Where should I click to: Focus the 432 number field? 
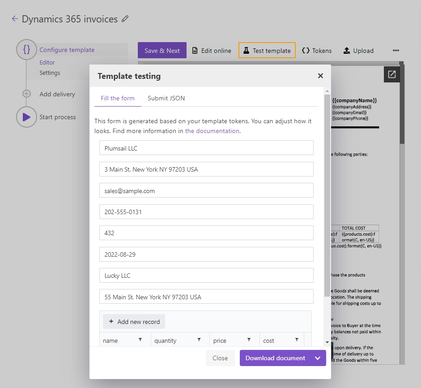pos(206,233)
